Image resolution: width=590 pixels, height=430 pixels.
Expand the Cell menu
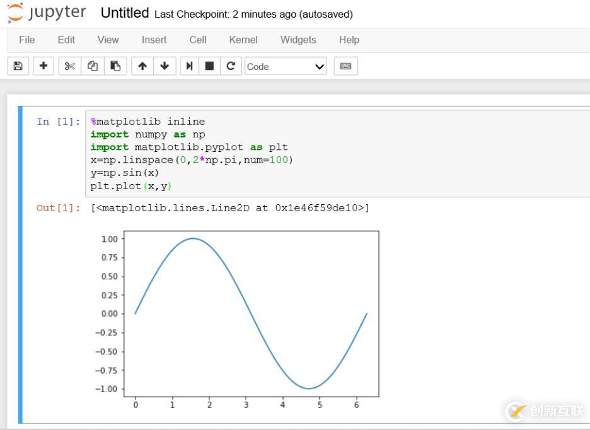(198, 40)
